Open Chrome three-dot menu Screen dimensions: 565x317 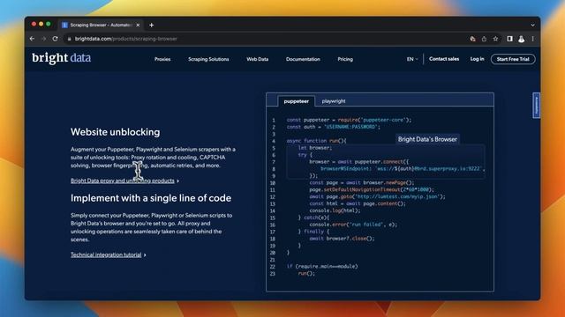point(532,39)
